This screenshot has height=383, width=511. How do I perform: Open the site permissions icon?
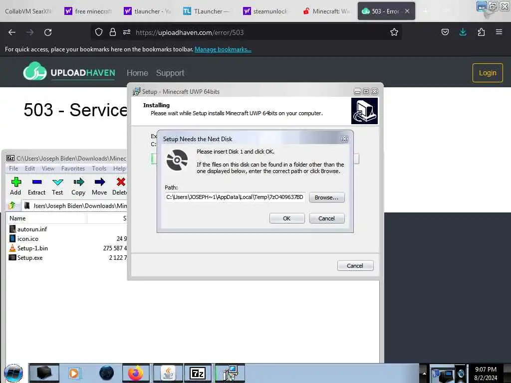point(127,32)
